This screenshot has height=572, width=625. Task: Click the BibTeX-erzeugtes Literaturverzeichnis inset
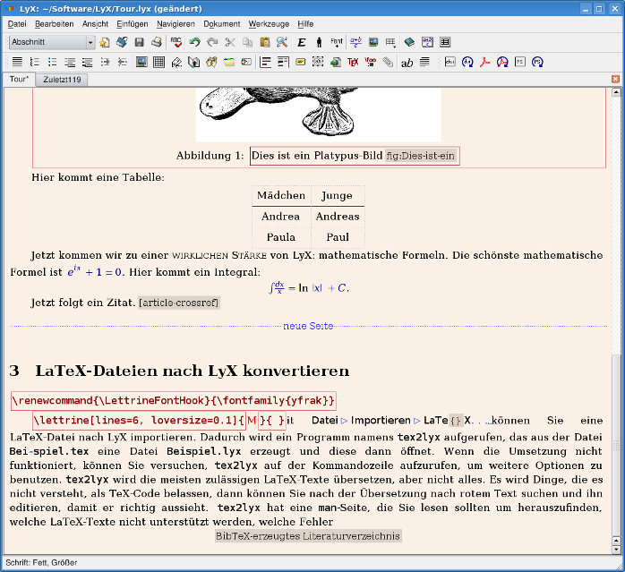[x=308, y=536]
